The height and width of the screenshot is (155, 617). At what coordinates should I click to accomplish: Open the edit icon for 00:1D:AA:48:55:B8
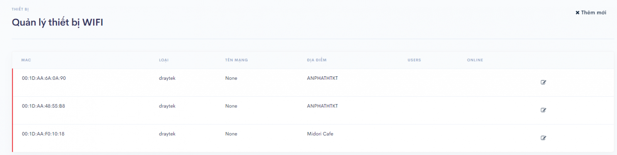pyautogui.click(x=543, y=110)
